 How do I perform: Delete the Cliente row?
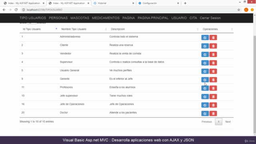click(213, 46)
